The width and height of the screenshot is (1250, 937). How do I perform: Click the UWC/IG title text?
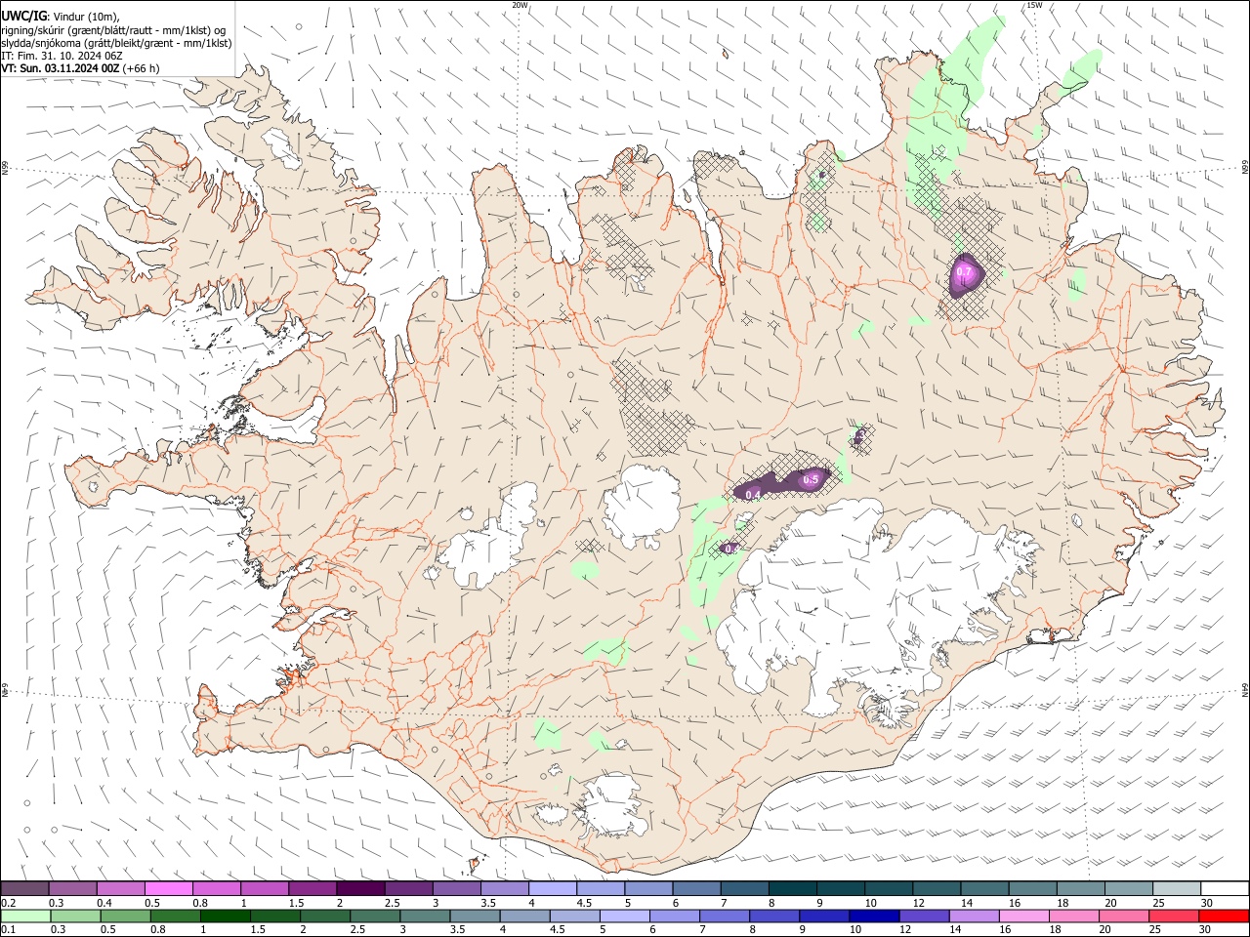[24, 16]
